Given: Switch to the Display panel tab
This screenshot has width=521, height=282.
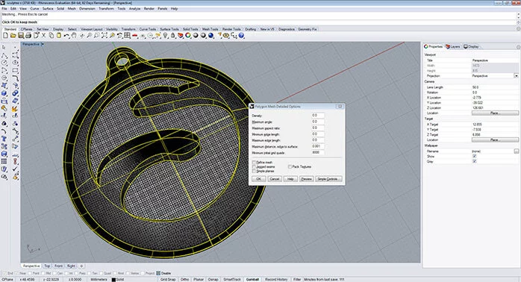Looking at the screenshot, I should click(x=472, y=46).
